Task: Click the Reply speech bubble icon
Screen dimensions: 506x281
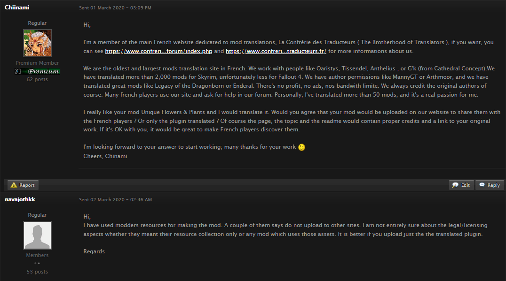Action: click(482, 185)
